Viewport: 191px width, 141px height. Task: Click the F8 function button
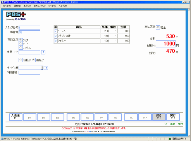point(115,117)
